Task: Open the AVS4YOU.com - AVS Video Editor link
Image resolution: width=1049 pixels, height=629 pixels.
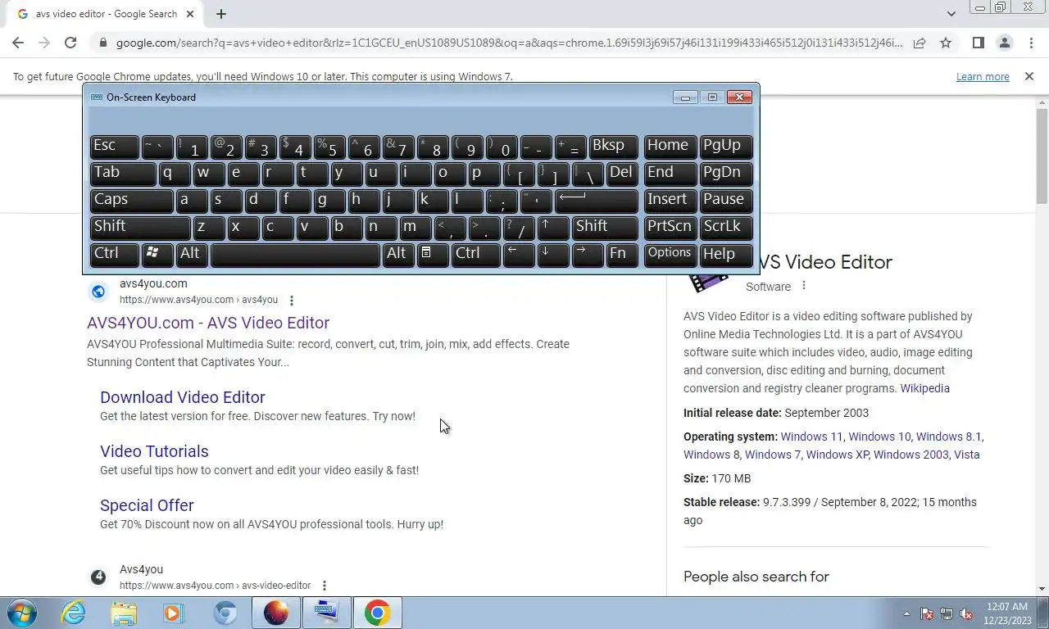Action: point(208,323)
